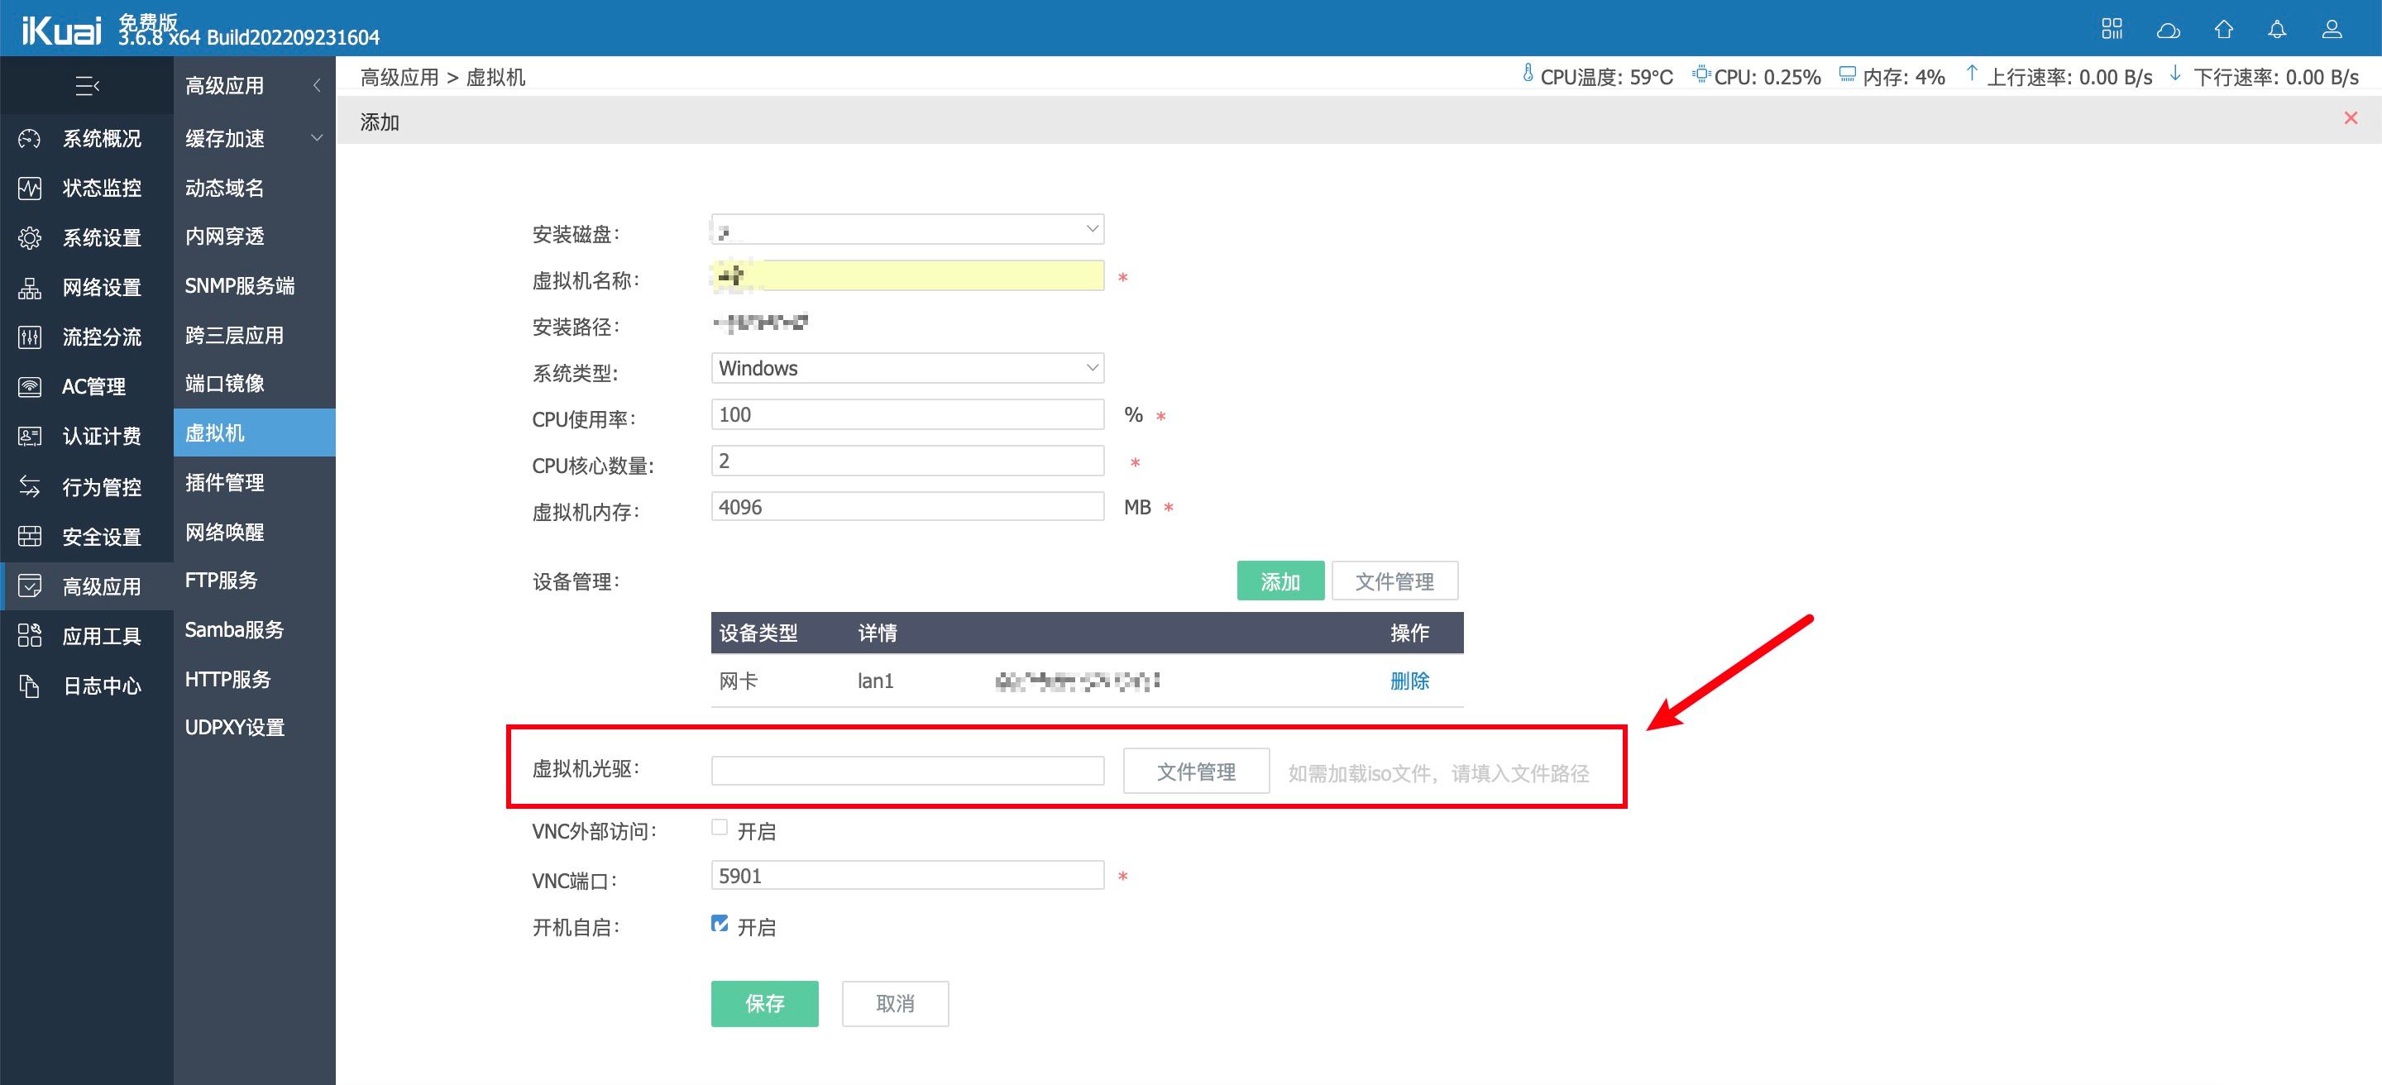Uncheck 开机自启 checkbox
Image resolution: width=2382 pixels, height=1085 pixels.
click(720, 923)
